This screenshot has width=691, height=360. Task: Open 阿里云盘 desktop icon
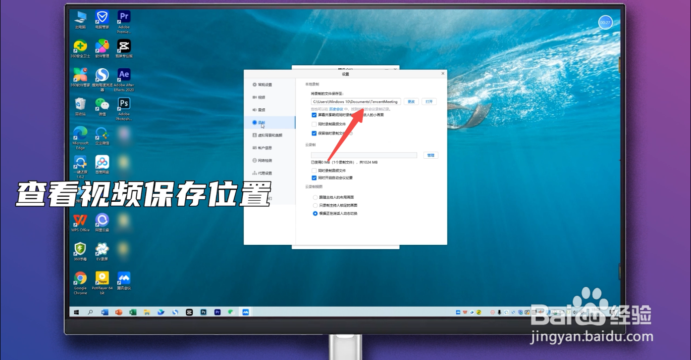point(102,223)
